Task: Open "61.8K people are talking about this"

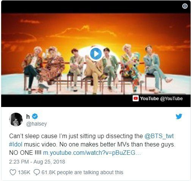Action: point(82,172)
